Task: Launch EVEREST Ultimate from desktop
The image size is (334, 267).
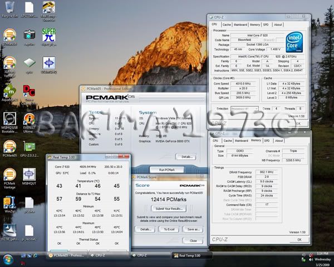Action: point(30,118)
